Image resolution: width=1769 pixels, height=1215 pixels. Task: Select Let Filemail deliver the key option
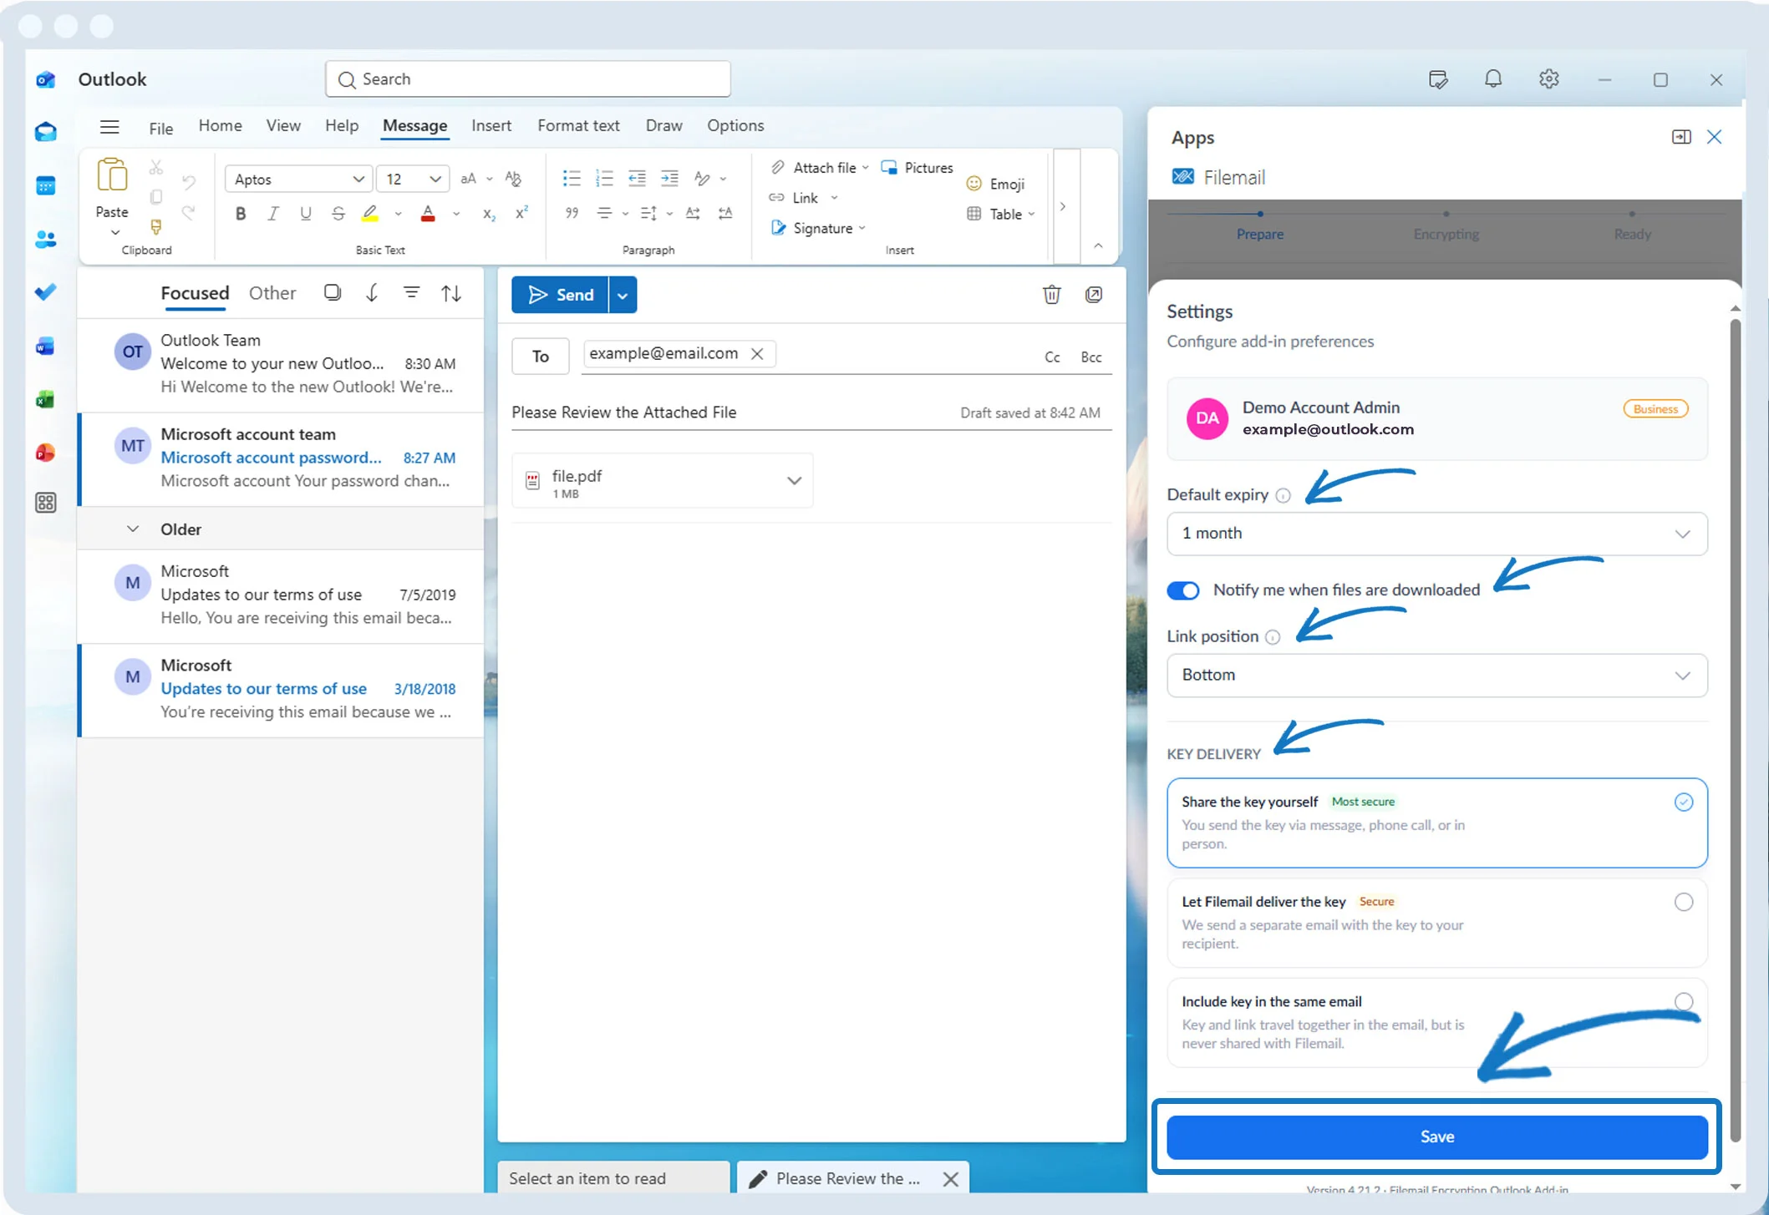(x=1436, y=923)
